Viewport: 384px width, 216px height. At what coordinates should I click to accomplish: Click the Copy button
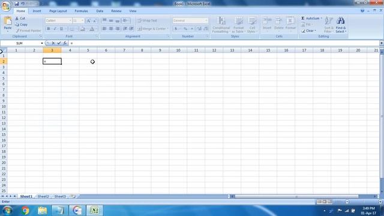click(x=21, y=25)
